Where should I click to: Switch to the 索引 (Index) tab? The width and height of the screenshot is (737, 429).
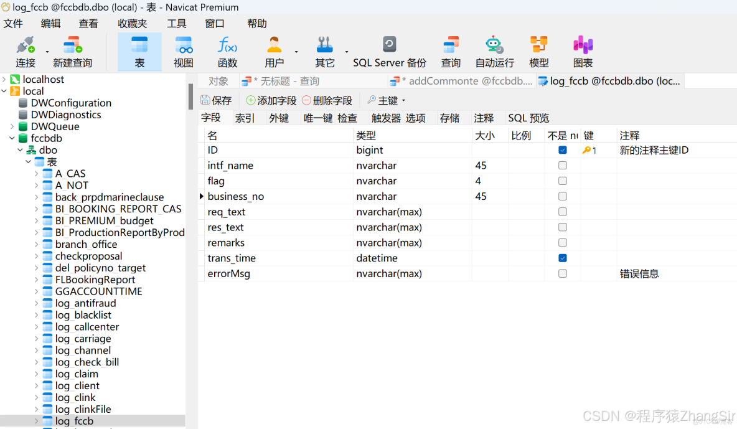click(x=244, y=118)
